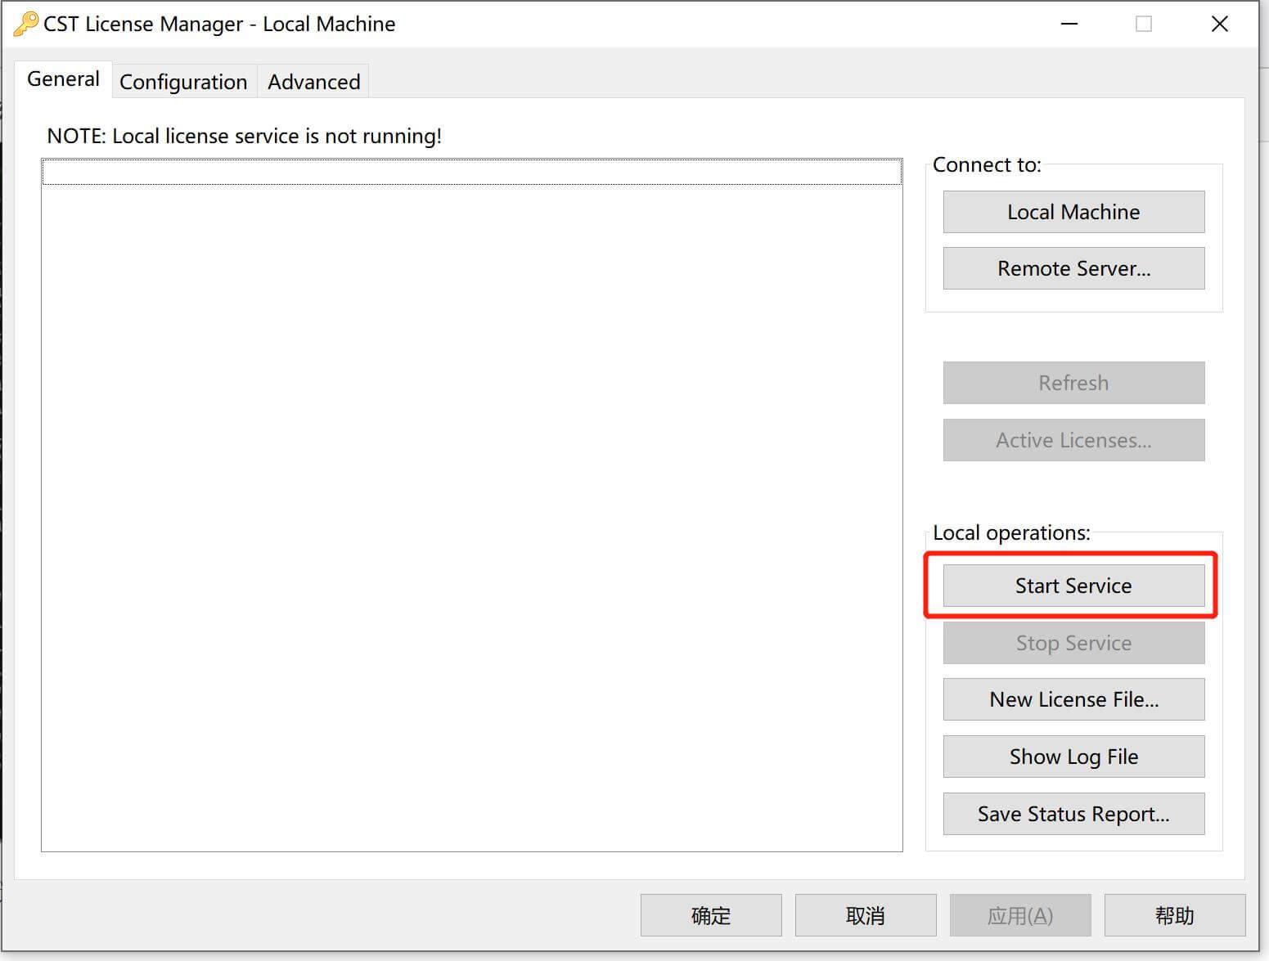Click the Active Licenses... button

(1073, 440)
